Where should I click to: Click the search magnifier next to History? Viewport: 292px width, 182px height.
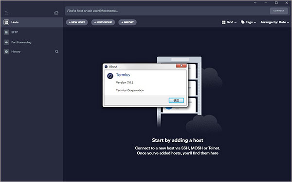click(57, 51)
